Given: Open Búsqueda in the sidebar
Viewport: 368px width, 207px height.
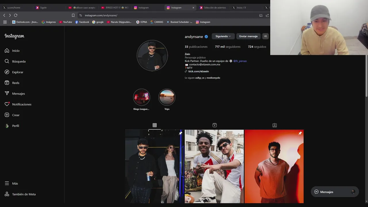Looking at the screenshot, I should [x=15, y=61].
